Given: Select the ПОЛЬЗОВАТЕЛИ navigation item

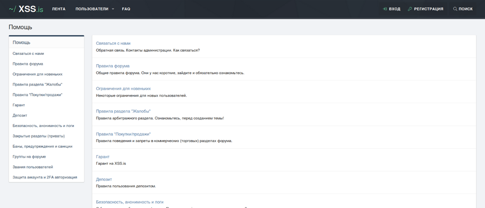Looking at the screenshot, I should pyautogui.click(x=92, y=9).
